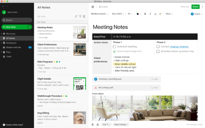Image resolution: width=205 pixels, height=128 pixels.
Task: Apply underline formatting
Action: pyautogui.click(x=155, y=14)
